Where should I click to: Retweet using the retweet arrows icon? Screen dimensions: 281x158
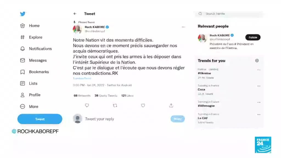(115, 106)
